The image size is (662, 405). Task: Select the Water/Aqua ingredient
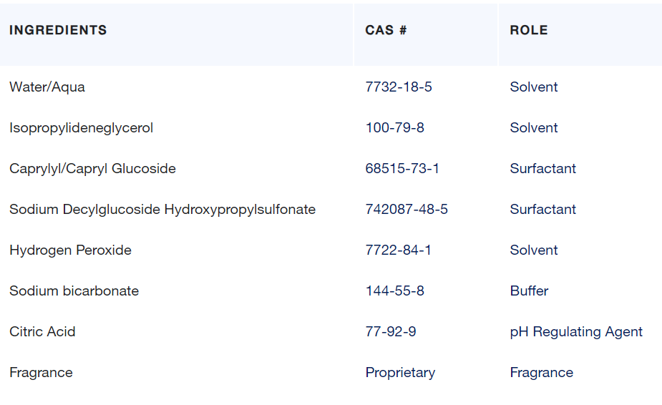point(47,87)
